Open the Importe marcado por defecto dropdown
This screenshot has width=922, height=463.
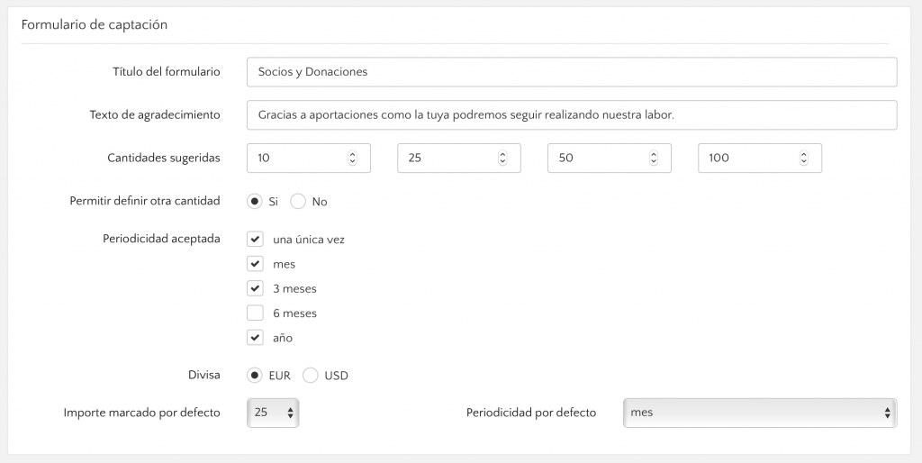click(x=273, y=413)
